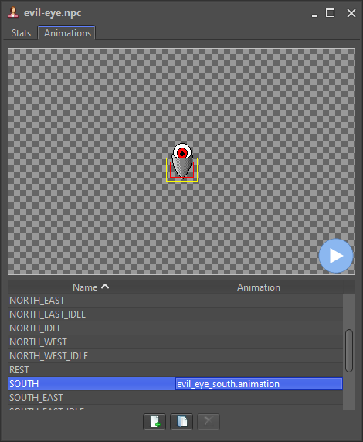Switch to the Stats tab

coord(21,33)
